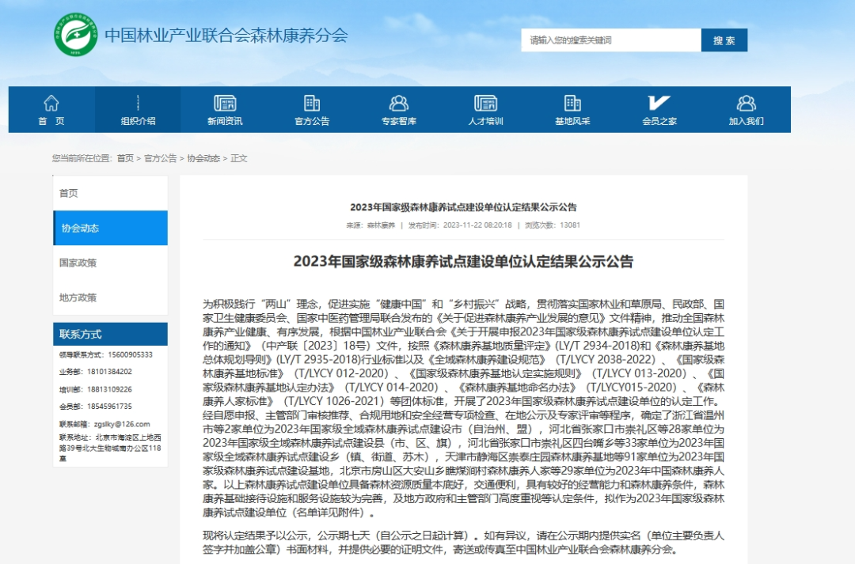This screenshot has width=855, height=564.
Task: Click the 加入我们 people icon
Action: click(746, 103)
